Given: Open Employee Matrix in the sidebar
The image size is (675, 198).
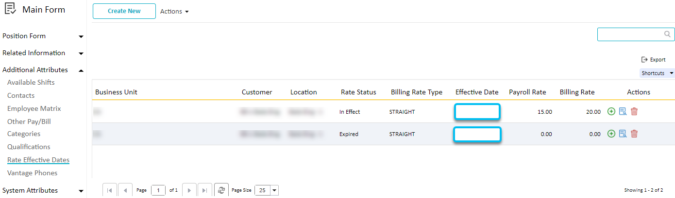Looking at the screenshot, I should (34, 108).
